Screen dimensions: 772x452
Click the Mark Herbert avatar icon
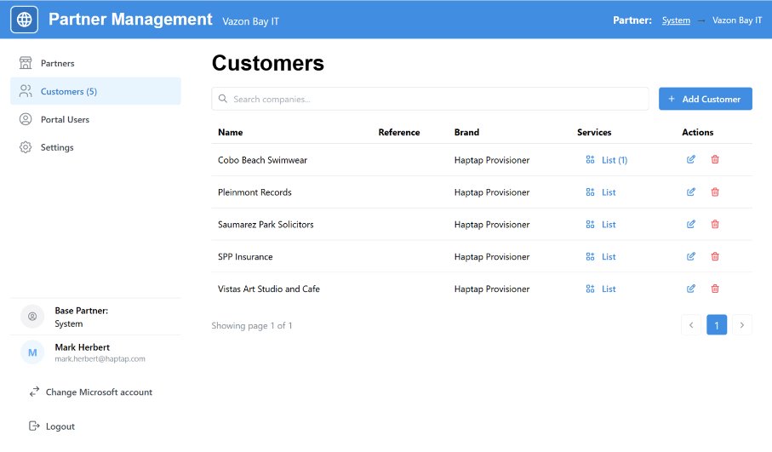pyautogui.click(x=32, y=352)
